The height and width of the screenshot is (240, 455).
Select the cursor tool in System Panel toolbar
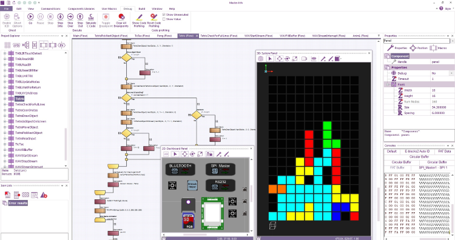pos(270,59)
